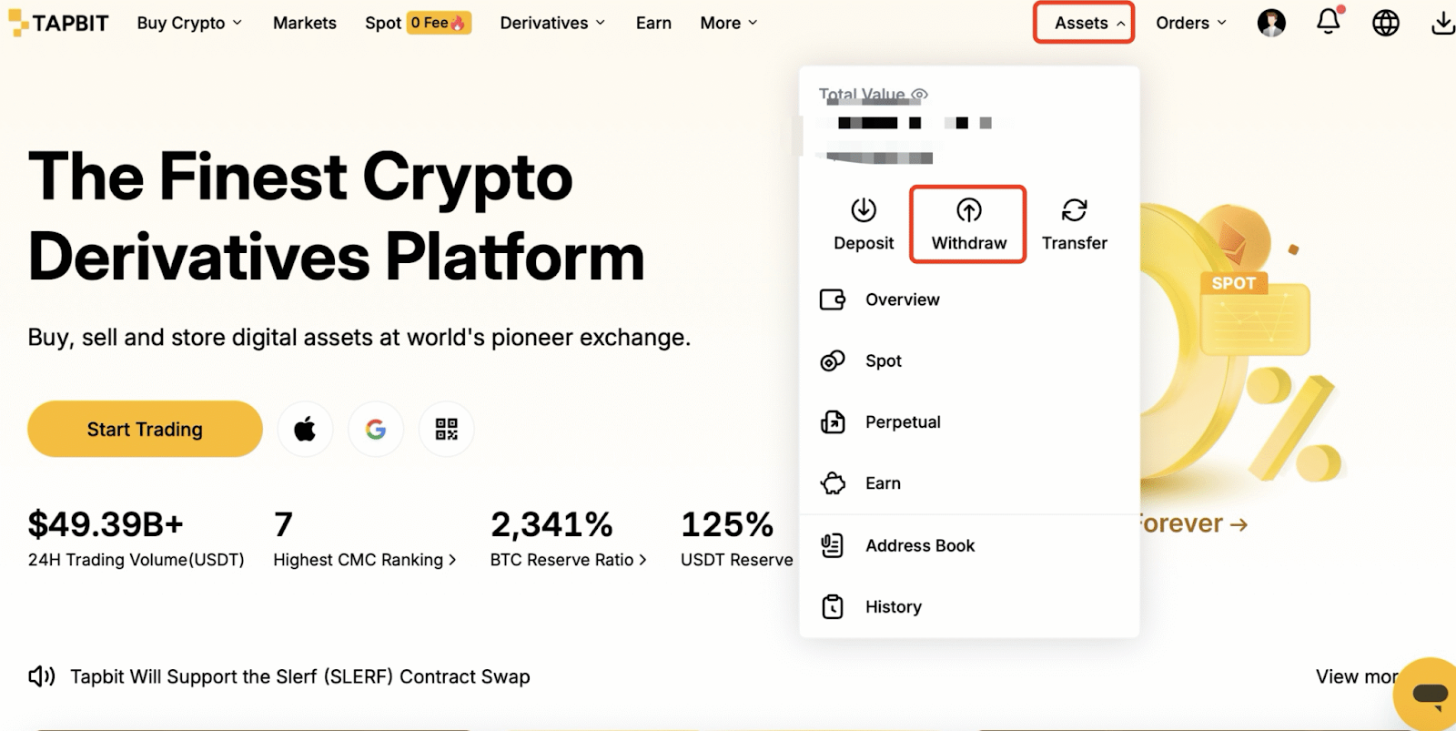The height and width of the screenshot is (731, 1456).
Task: Open the language globe icon
Action: tap(1385, 23)
